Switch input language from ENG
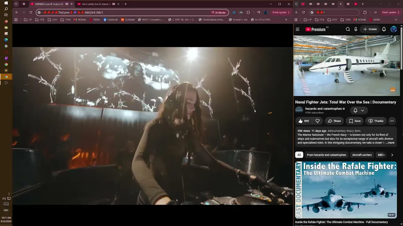This screenshot has height=226, width=403. 6,210
